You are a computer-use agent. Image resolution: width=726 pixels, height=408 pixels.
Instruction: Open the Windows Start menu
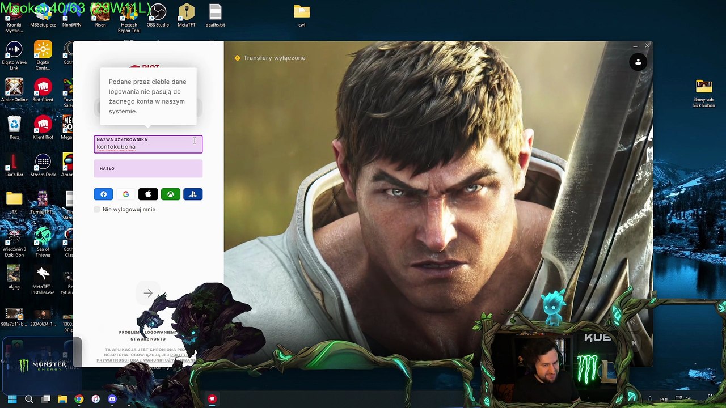[12, 399]
